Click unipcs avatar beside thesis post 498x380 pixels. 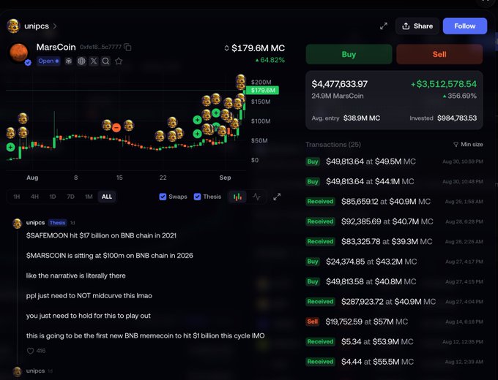pos(17,223)
